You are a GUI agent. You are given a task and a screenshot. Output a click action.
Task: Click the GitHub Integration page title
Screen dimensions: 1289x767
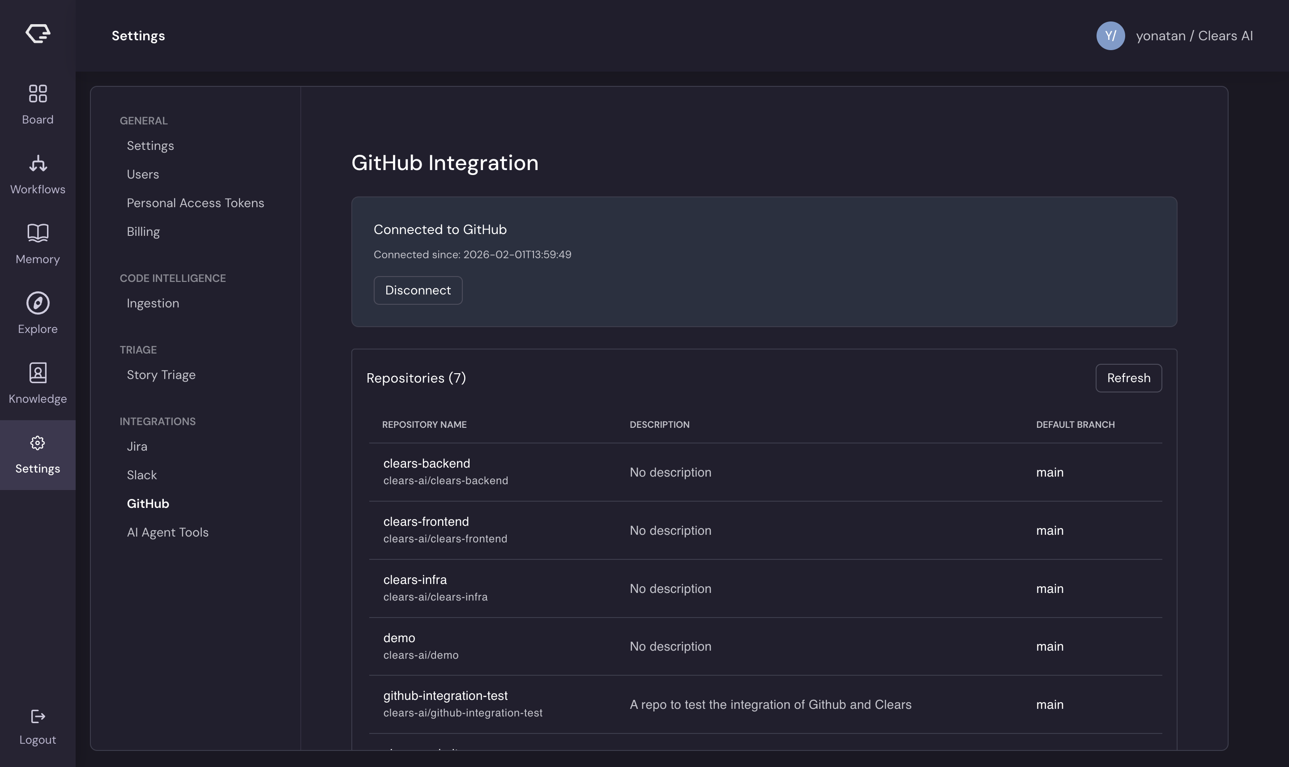(x=444, y=163)
